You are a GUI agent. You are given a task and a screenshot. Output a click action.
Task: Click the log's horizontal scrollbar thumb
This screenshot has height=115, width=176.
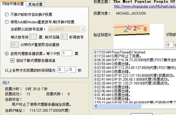coord(120,106)
